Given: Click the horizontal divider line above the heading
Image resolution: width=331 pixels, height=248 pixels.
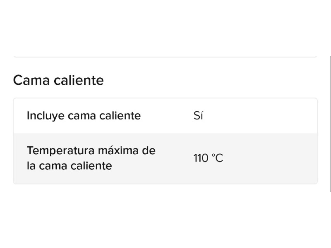Looking at the screenshot, I should [x=165, y=57].
